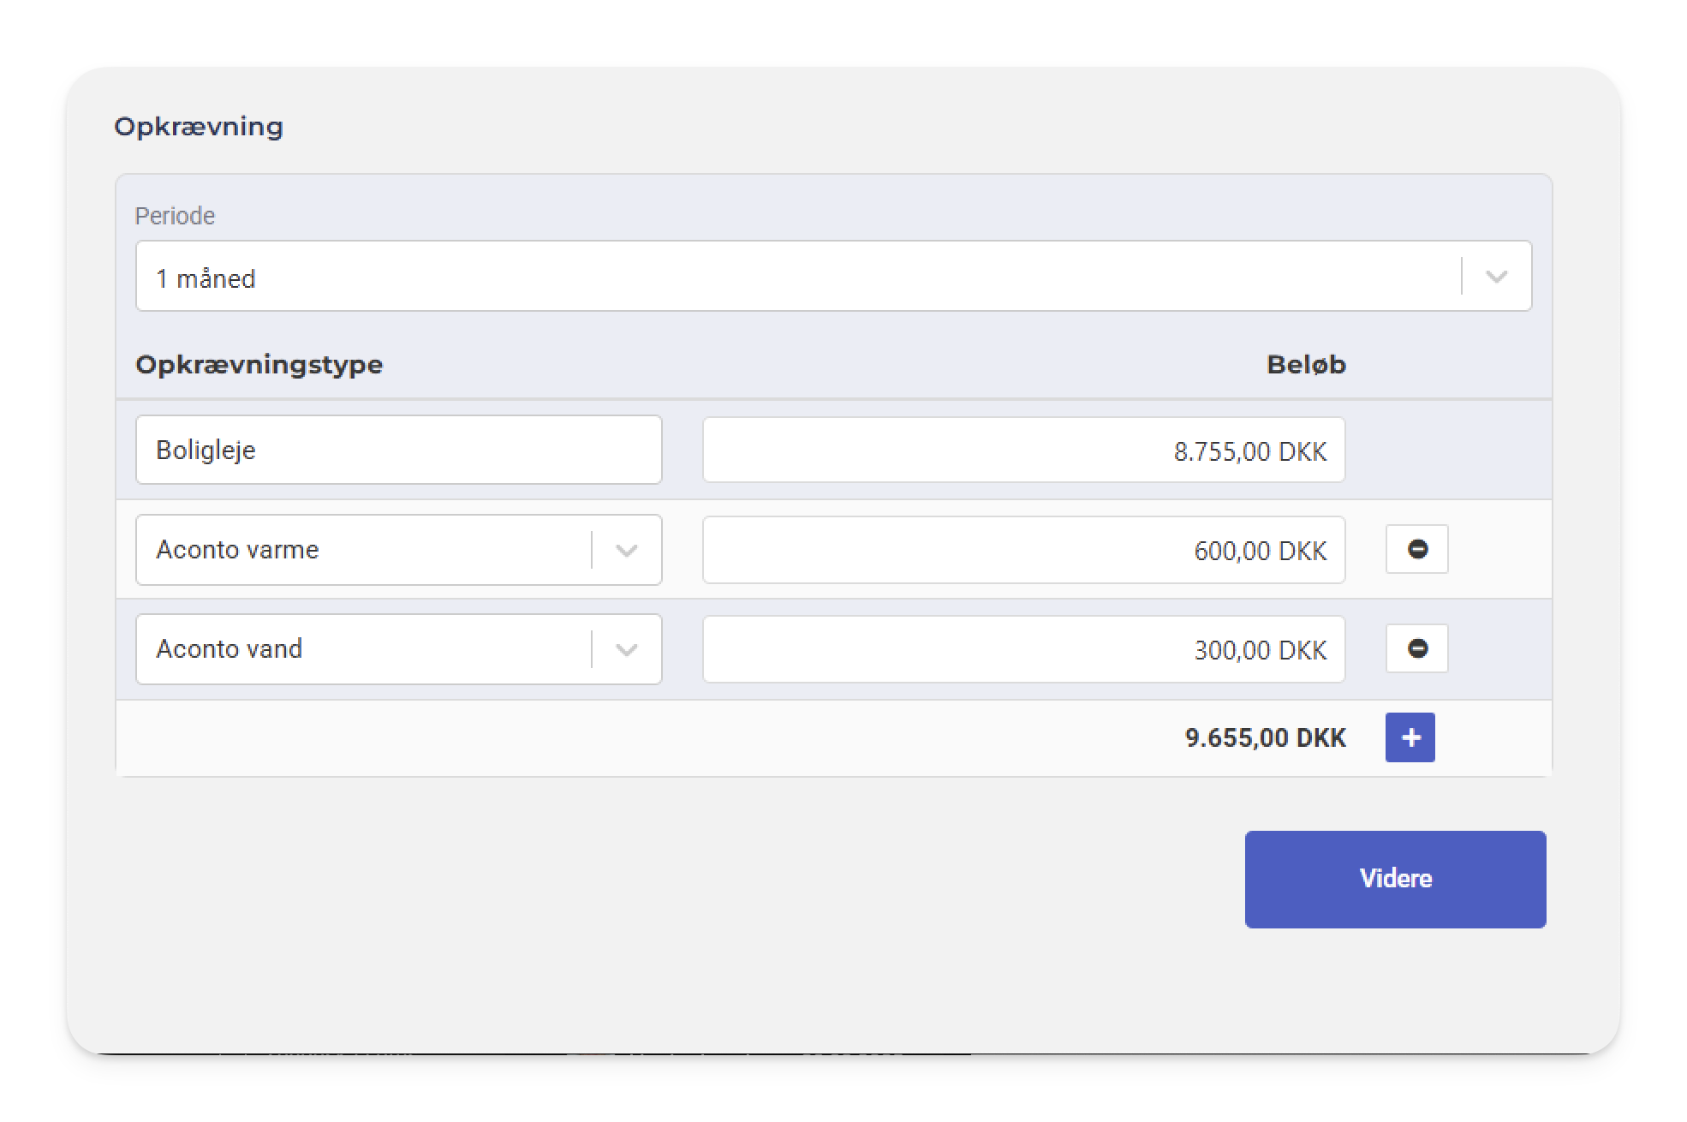1687x1122 pixels.
Task: Edit the 300,00 DKK amount field
Action: click(1023, 649)
